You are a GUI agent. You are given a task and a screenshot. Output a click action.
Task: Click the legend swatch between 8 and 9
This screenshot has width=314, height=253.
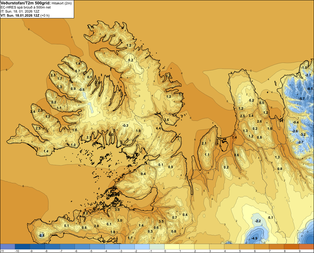click(292, 247)
